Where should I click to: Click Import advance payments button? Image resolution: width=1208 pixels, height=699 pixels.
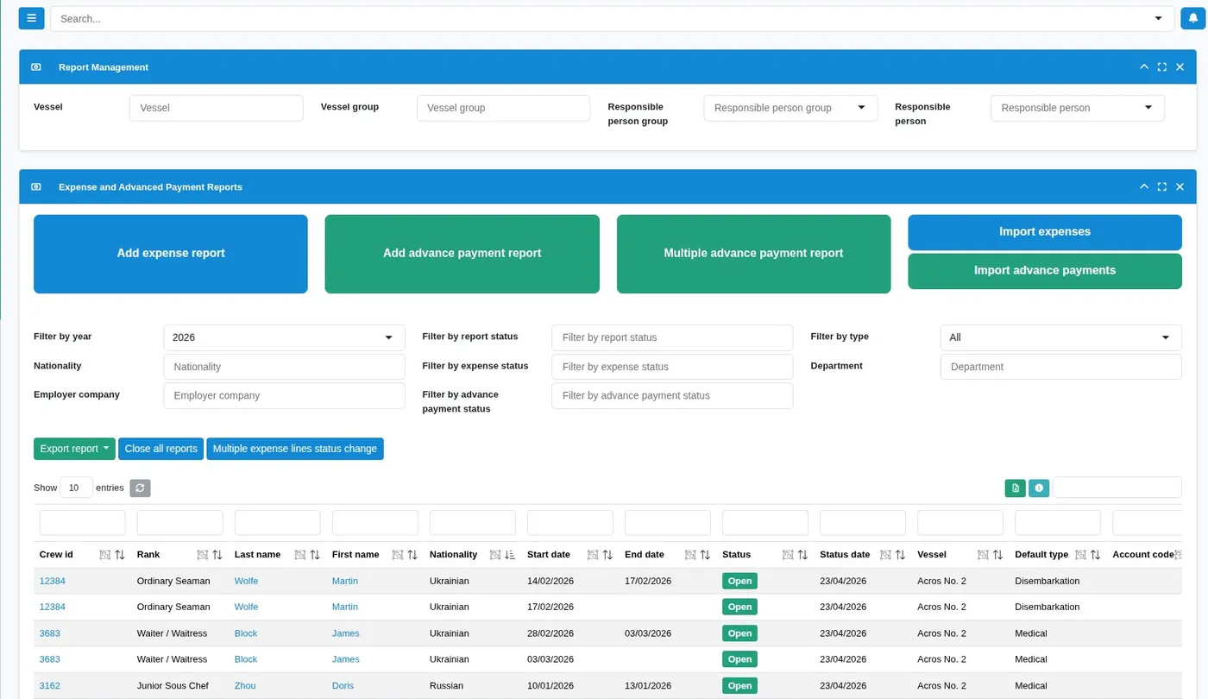[x=1045, y=271]
